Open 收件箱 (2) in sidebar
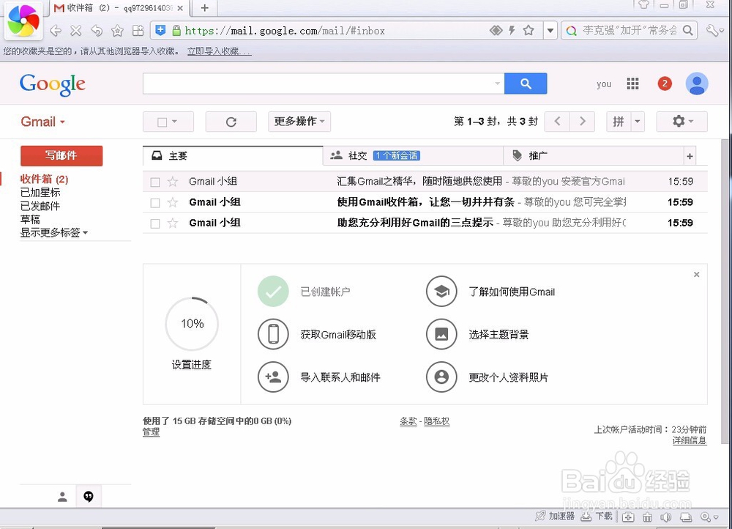The width and height of the screenshot is (732, 529). pos(44,179)
